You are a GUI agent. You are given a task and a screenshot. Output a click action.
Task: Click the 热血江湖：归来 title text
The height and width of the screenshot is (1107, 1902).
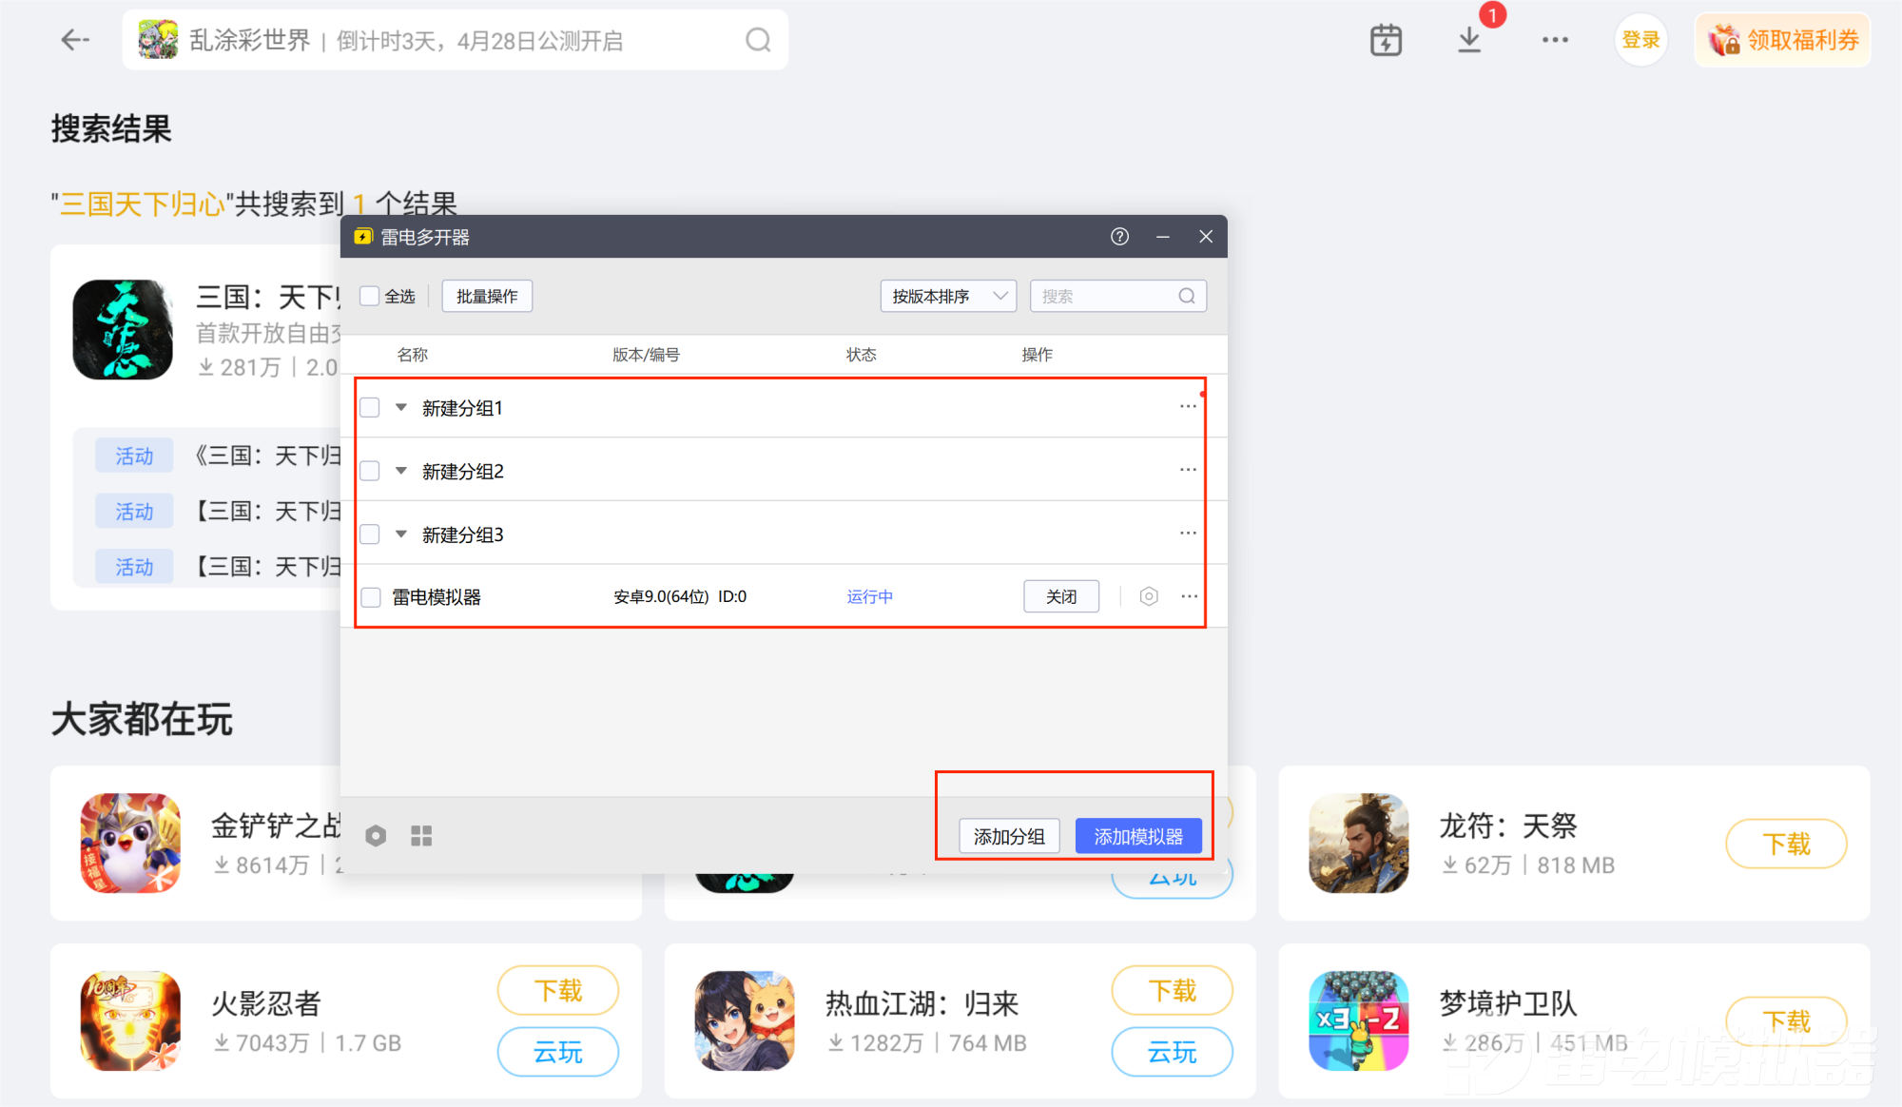click(922, 1003)
